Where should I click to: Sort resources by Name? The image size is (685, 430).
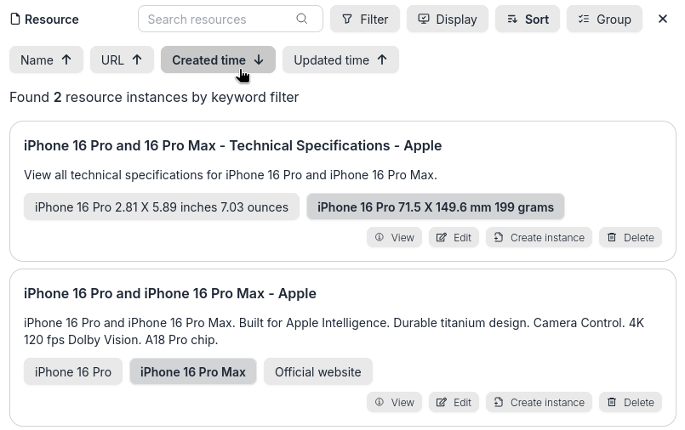coord(46,59)
